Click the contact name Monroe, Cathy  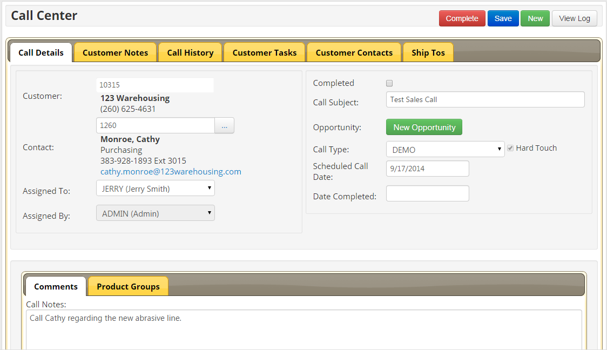[130, 139]
